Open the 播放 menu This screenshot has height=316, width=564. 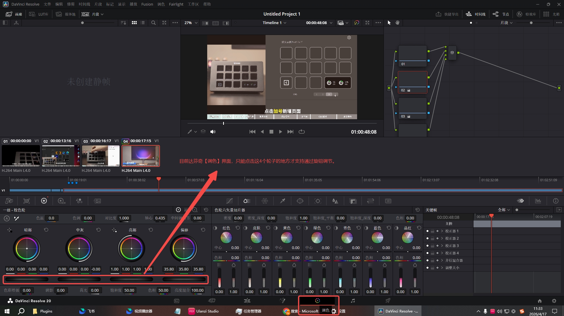(133, 4)
